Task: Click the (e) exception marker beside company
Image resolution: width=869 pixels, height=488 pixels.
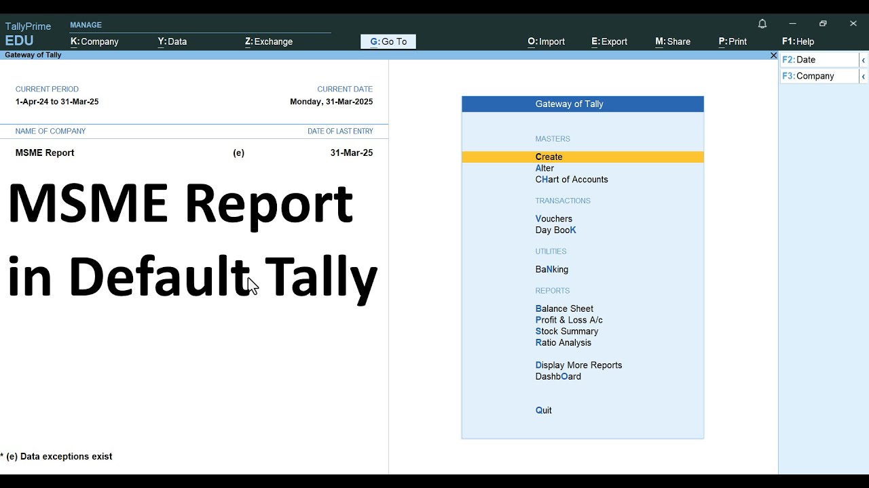Action: [238, 153]
